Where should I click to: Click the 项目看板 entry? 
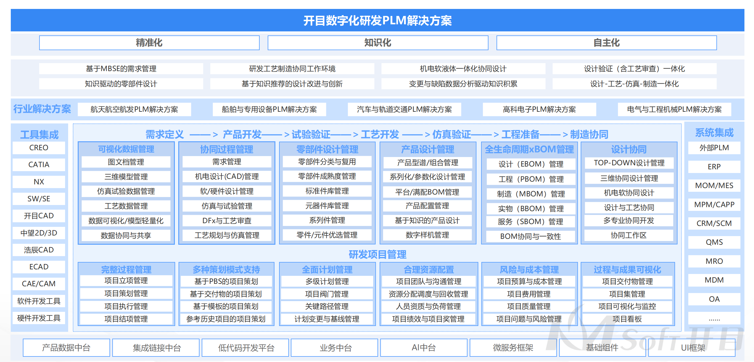coord(627,319)
